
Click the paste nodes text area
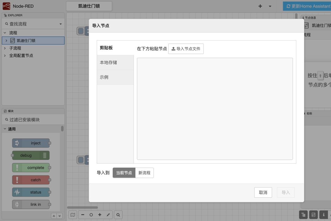[215, 109]
